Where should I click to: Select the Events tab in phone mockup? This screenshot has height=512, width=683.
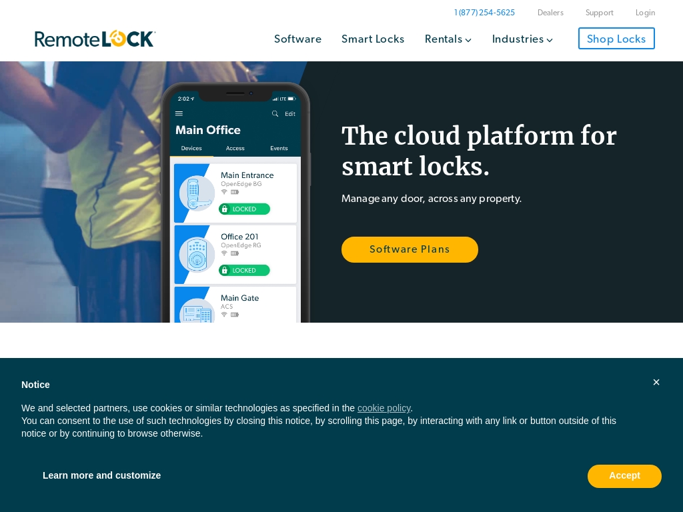(279, 149)
